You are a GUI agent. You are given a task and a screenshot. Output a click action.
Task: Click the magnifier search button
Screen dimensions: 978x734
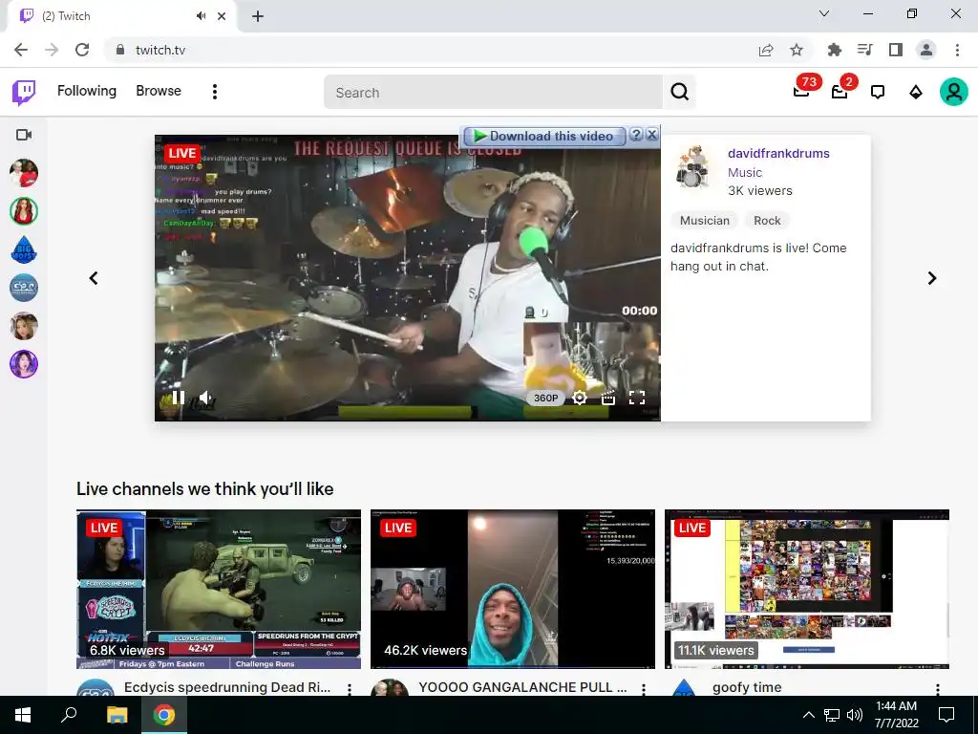coord(679,93)
